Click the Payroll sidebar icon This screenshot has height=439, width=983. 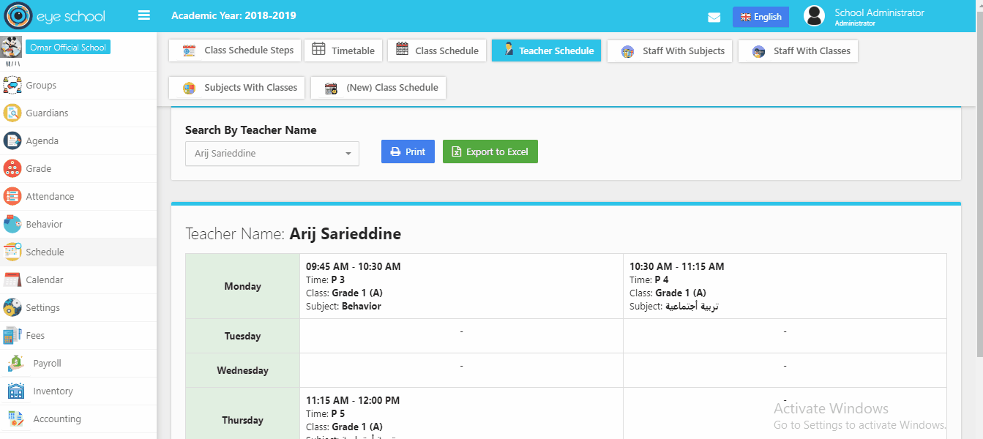15,364
